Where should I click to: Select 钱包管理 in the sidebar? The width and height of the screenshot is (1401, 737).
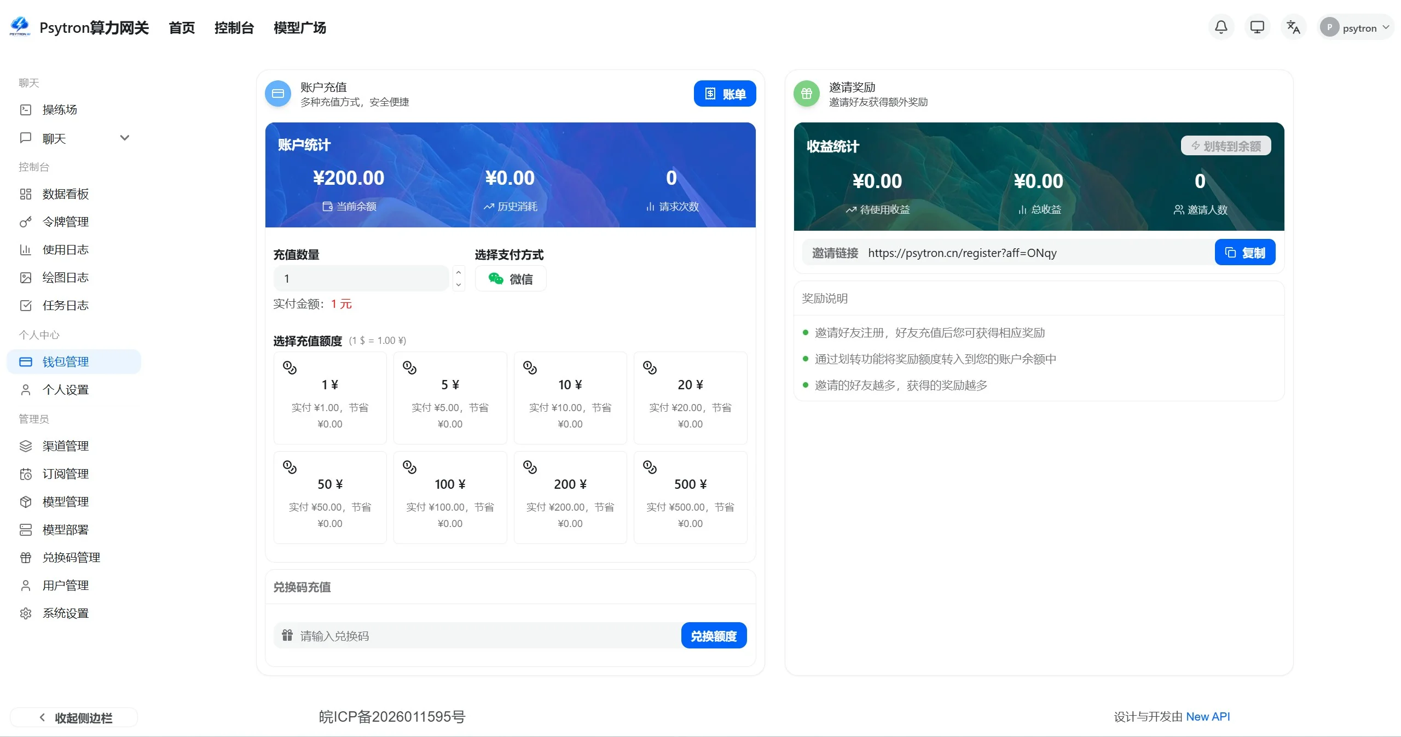(74, 361)
